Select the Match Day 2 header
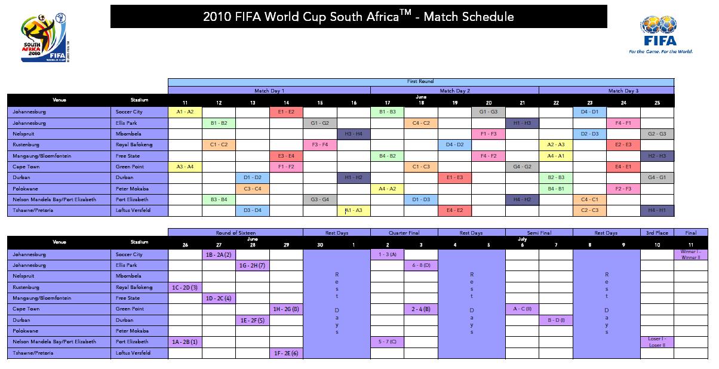The image size is (719, 369). pyautogui.click(x=454, y=91)
